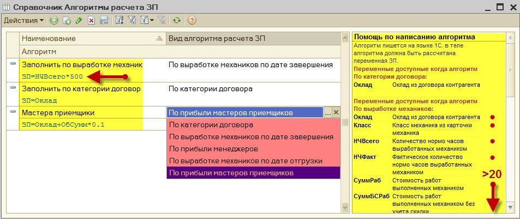Open Help with the question mark icon

coord(192,20)
